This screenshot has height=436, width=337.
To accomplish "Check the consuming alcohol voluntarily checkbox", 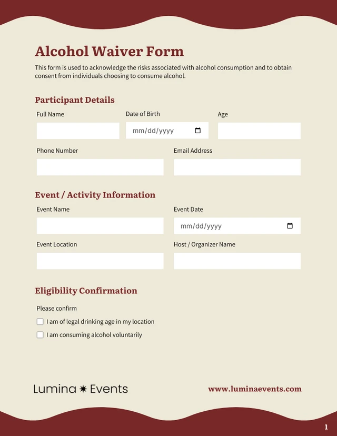I will point(40,335).
